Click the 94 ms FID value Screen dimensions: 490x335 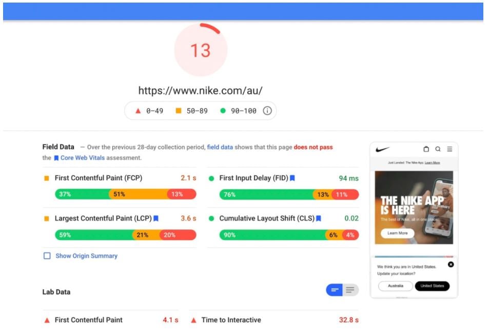click(x=349, y=179)
